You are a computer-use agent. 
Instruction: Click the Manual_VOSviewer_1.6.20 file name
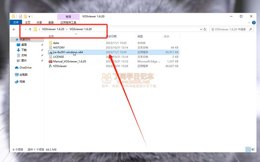click(x=70, y=62)
